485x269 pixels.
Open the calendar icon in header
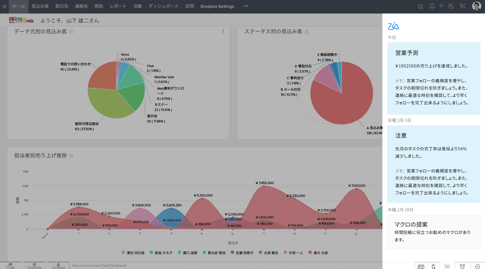point(451,6)
